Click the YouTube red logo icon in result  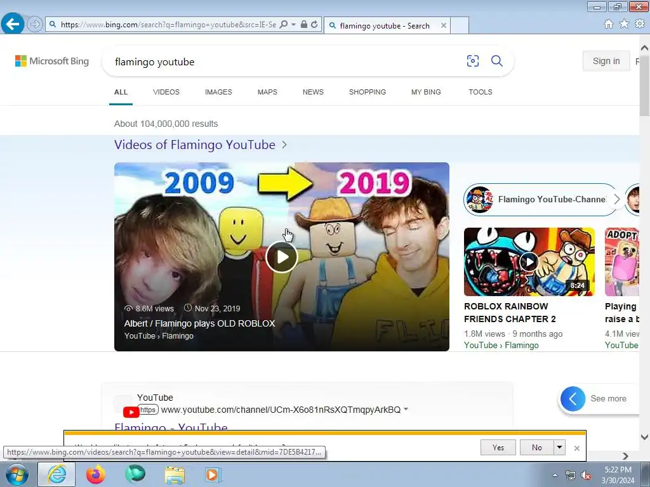coord(131,412)
